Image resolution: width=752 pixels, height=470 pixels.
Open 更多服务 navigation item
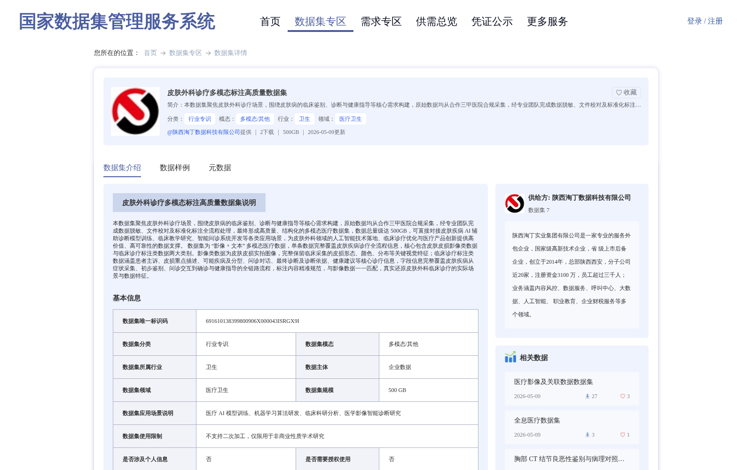click(x=548, y=22)
